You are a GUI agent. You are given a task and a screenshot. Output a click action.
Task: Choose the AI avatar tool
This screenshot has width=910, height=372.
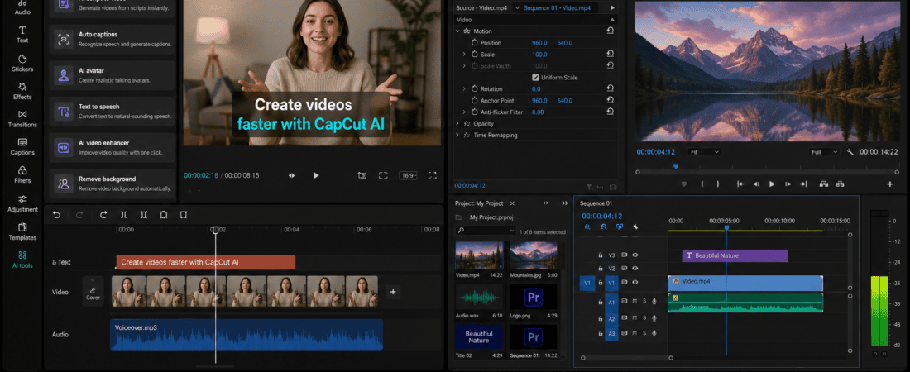pos(112,75)
